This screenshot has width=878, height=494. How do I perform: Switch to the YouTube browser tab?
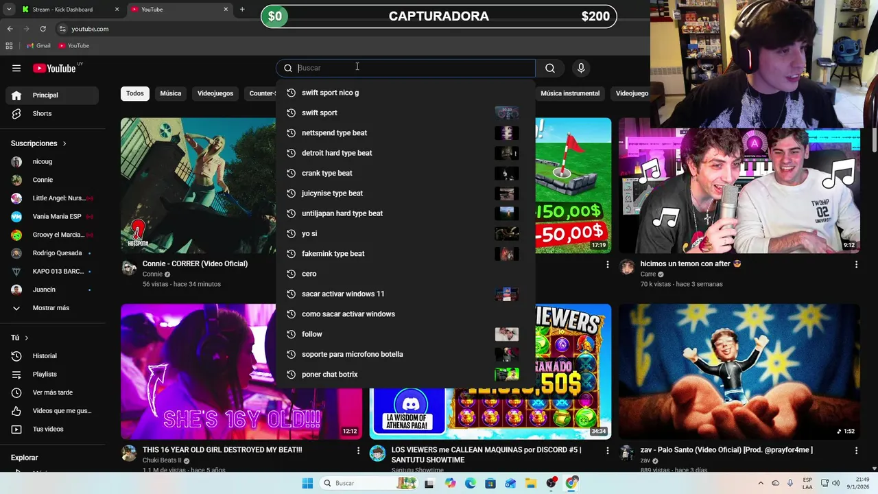pos(180,10)
